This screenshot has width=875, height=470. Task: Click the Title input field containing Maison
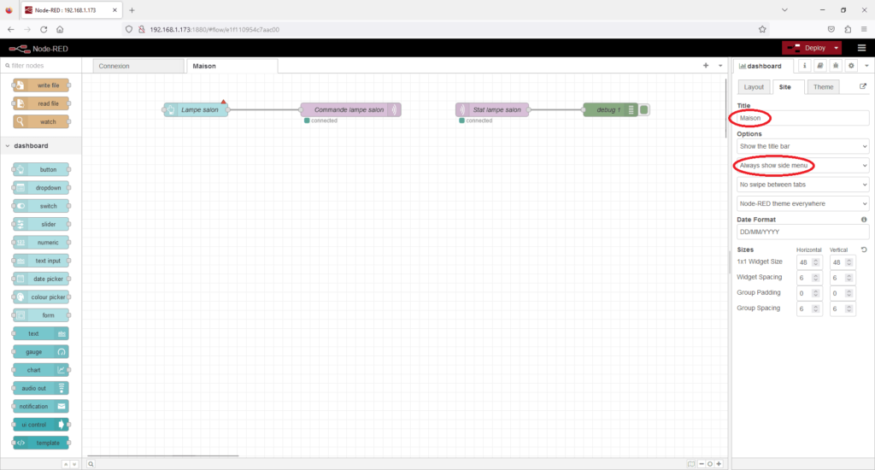coord(802,118)
